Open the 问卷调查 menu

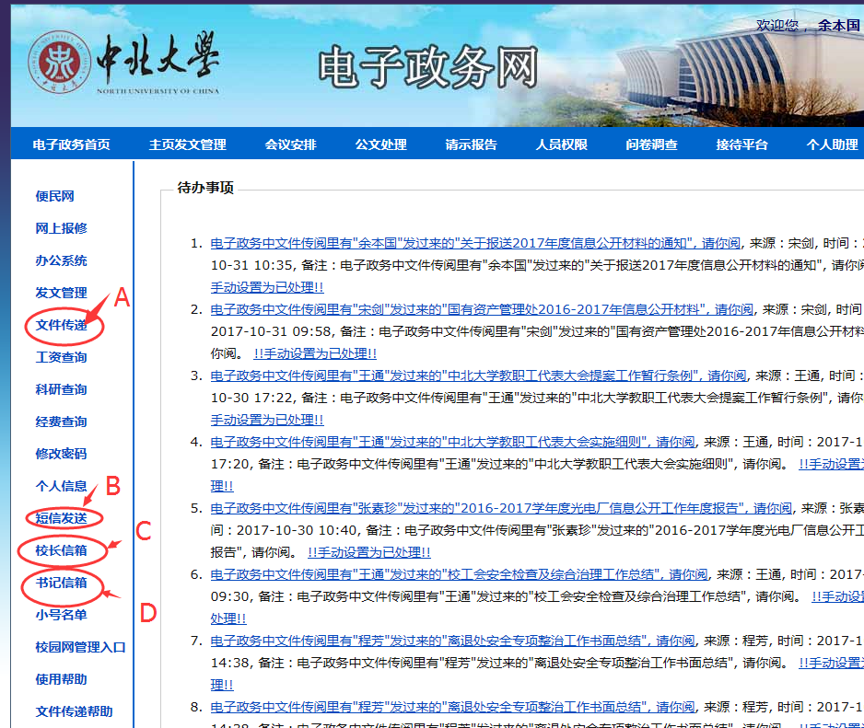tap(651, 144)
